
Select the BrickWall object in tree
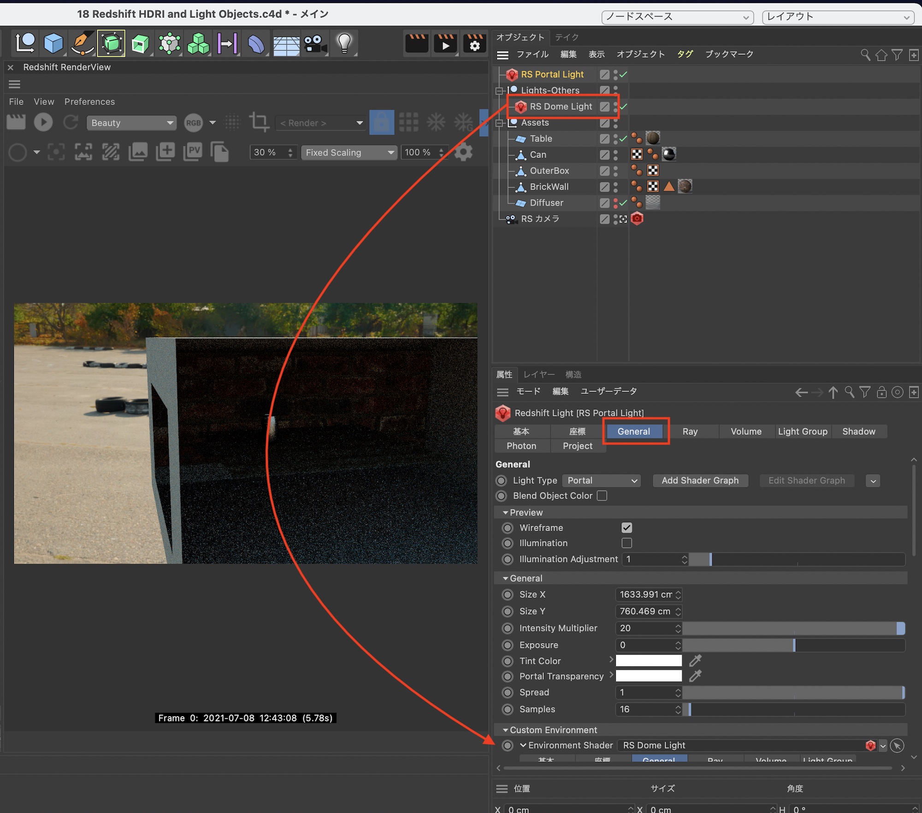[549, 187]
